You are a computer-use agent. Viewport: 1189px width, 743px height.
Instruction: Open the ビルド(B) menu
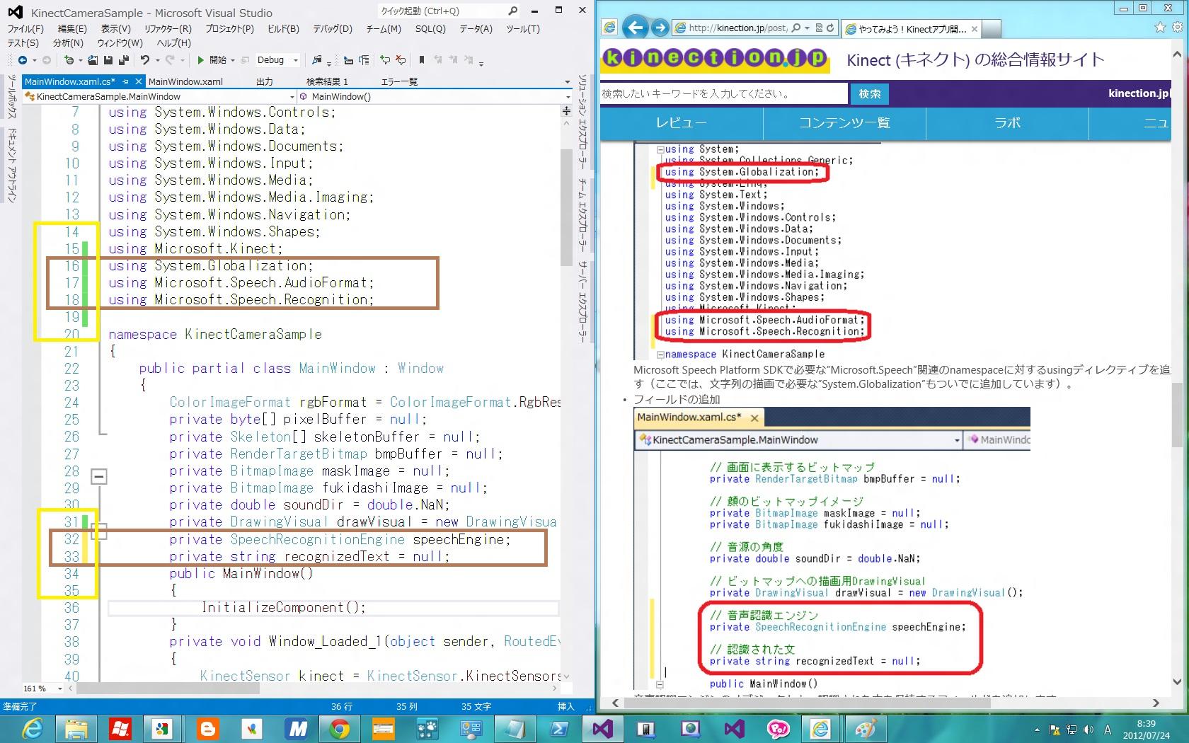coord(283,29)
